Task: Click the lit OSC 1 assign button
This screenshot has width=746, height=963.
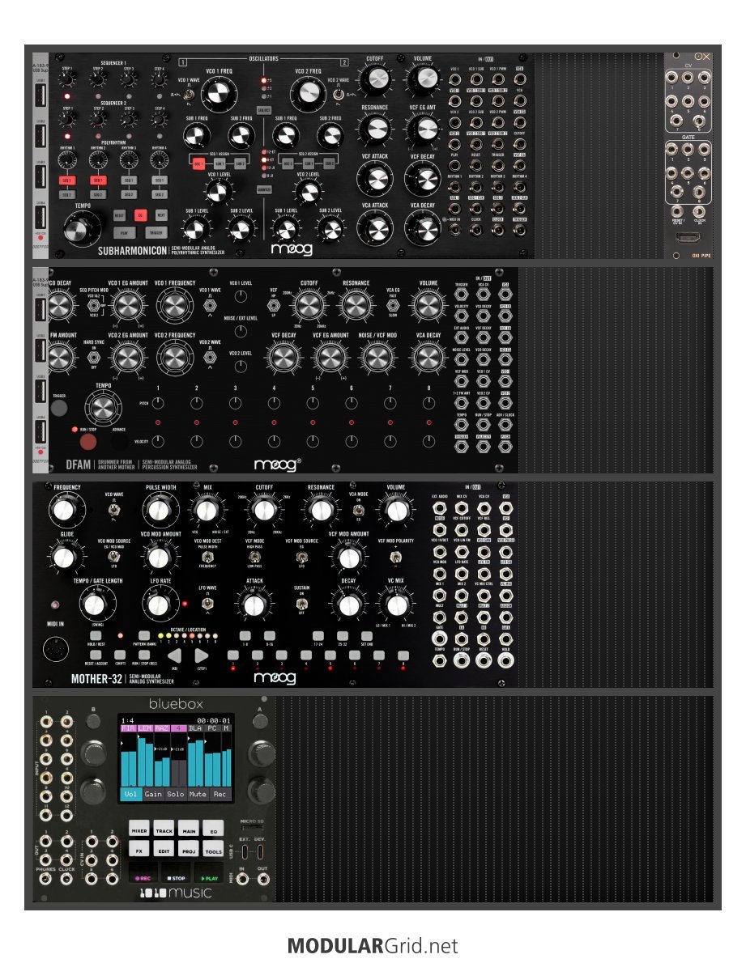Action: [198, 164]
